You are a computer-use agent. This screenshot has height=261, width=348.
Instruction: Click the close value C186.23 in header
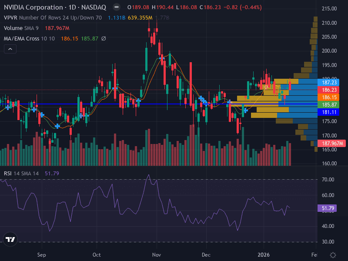click(210, 7)
